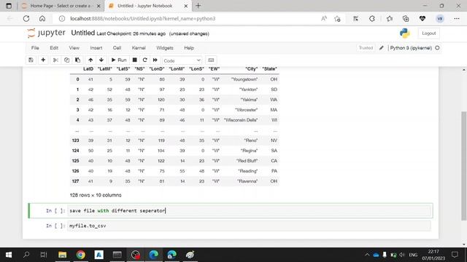Open browser Collections icon
The width and height of the screenshot is (467, 262).
(x=406, y=19)
